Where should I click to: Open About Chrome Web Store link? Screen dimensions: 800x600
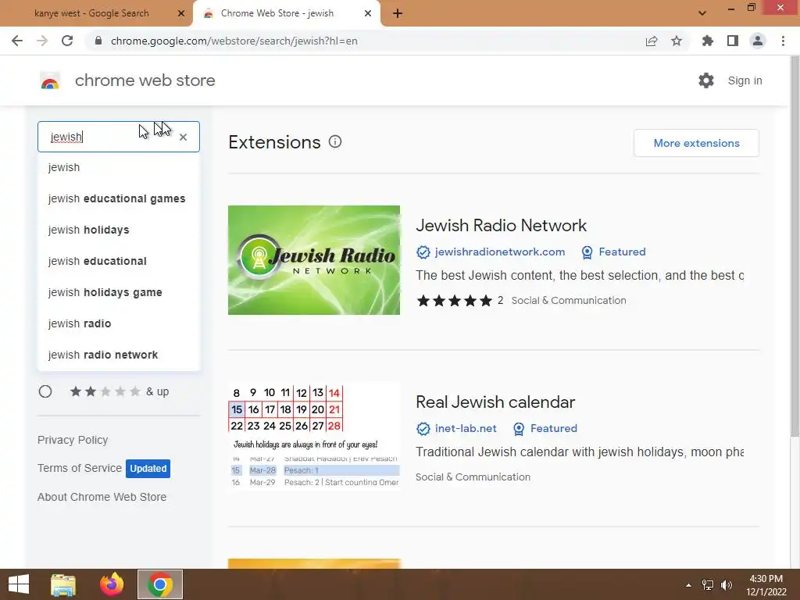(x=102, y=497)
